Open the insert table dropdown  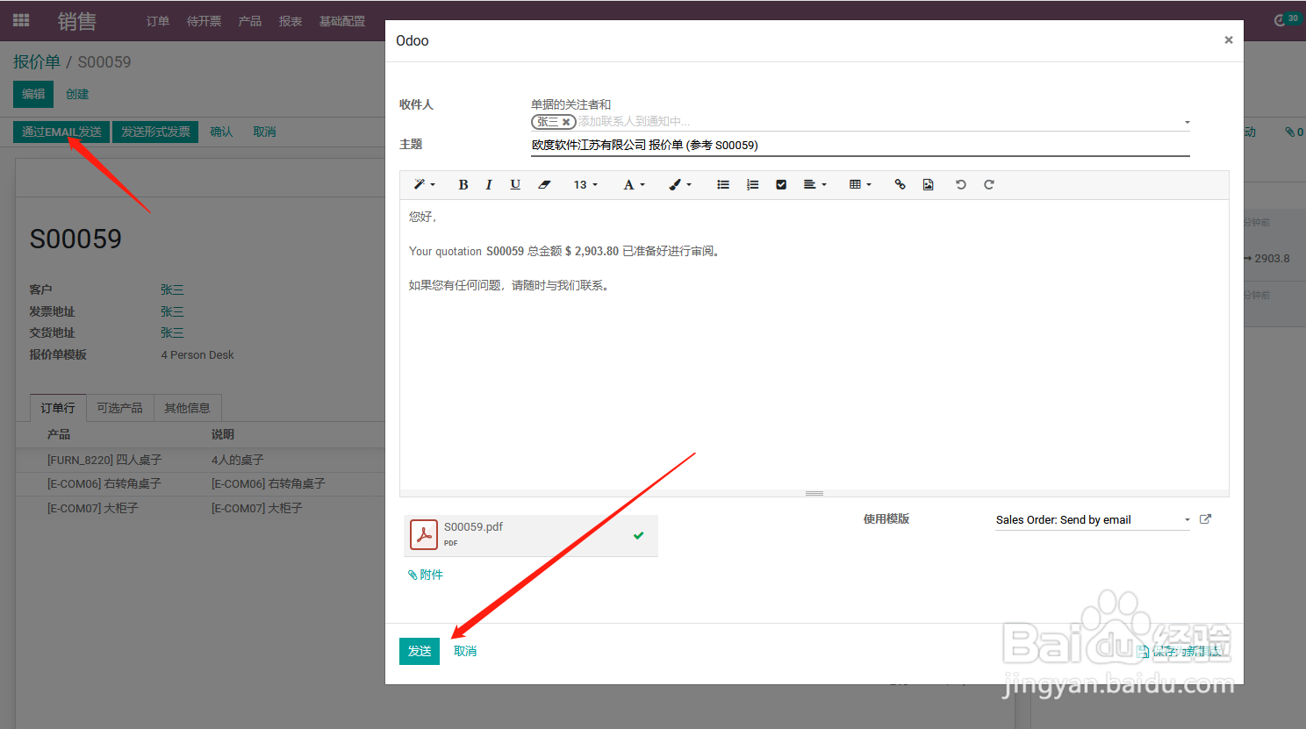click(860, 184)
